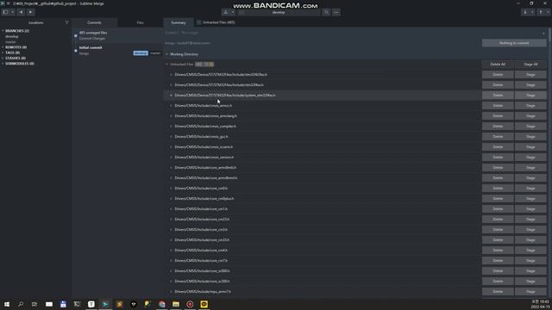The width and height of the screenshot is (552, 310).
Task: Stage the core_cm4.h file
Action: (530, 251)
